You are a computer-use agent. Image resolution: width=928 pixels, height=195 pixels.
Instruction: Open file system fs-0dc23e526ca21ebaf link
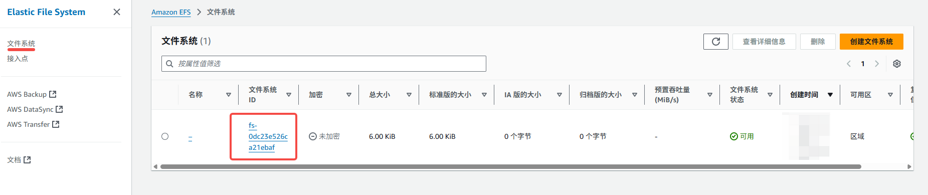click(x=268, y=136)
